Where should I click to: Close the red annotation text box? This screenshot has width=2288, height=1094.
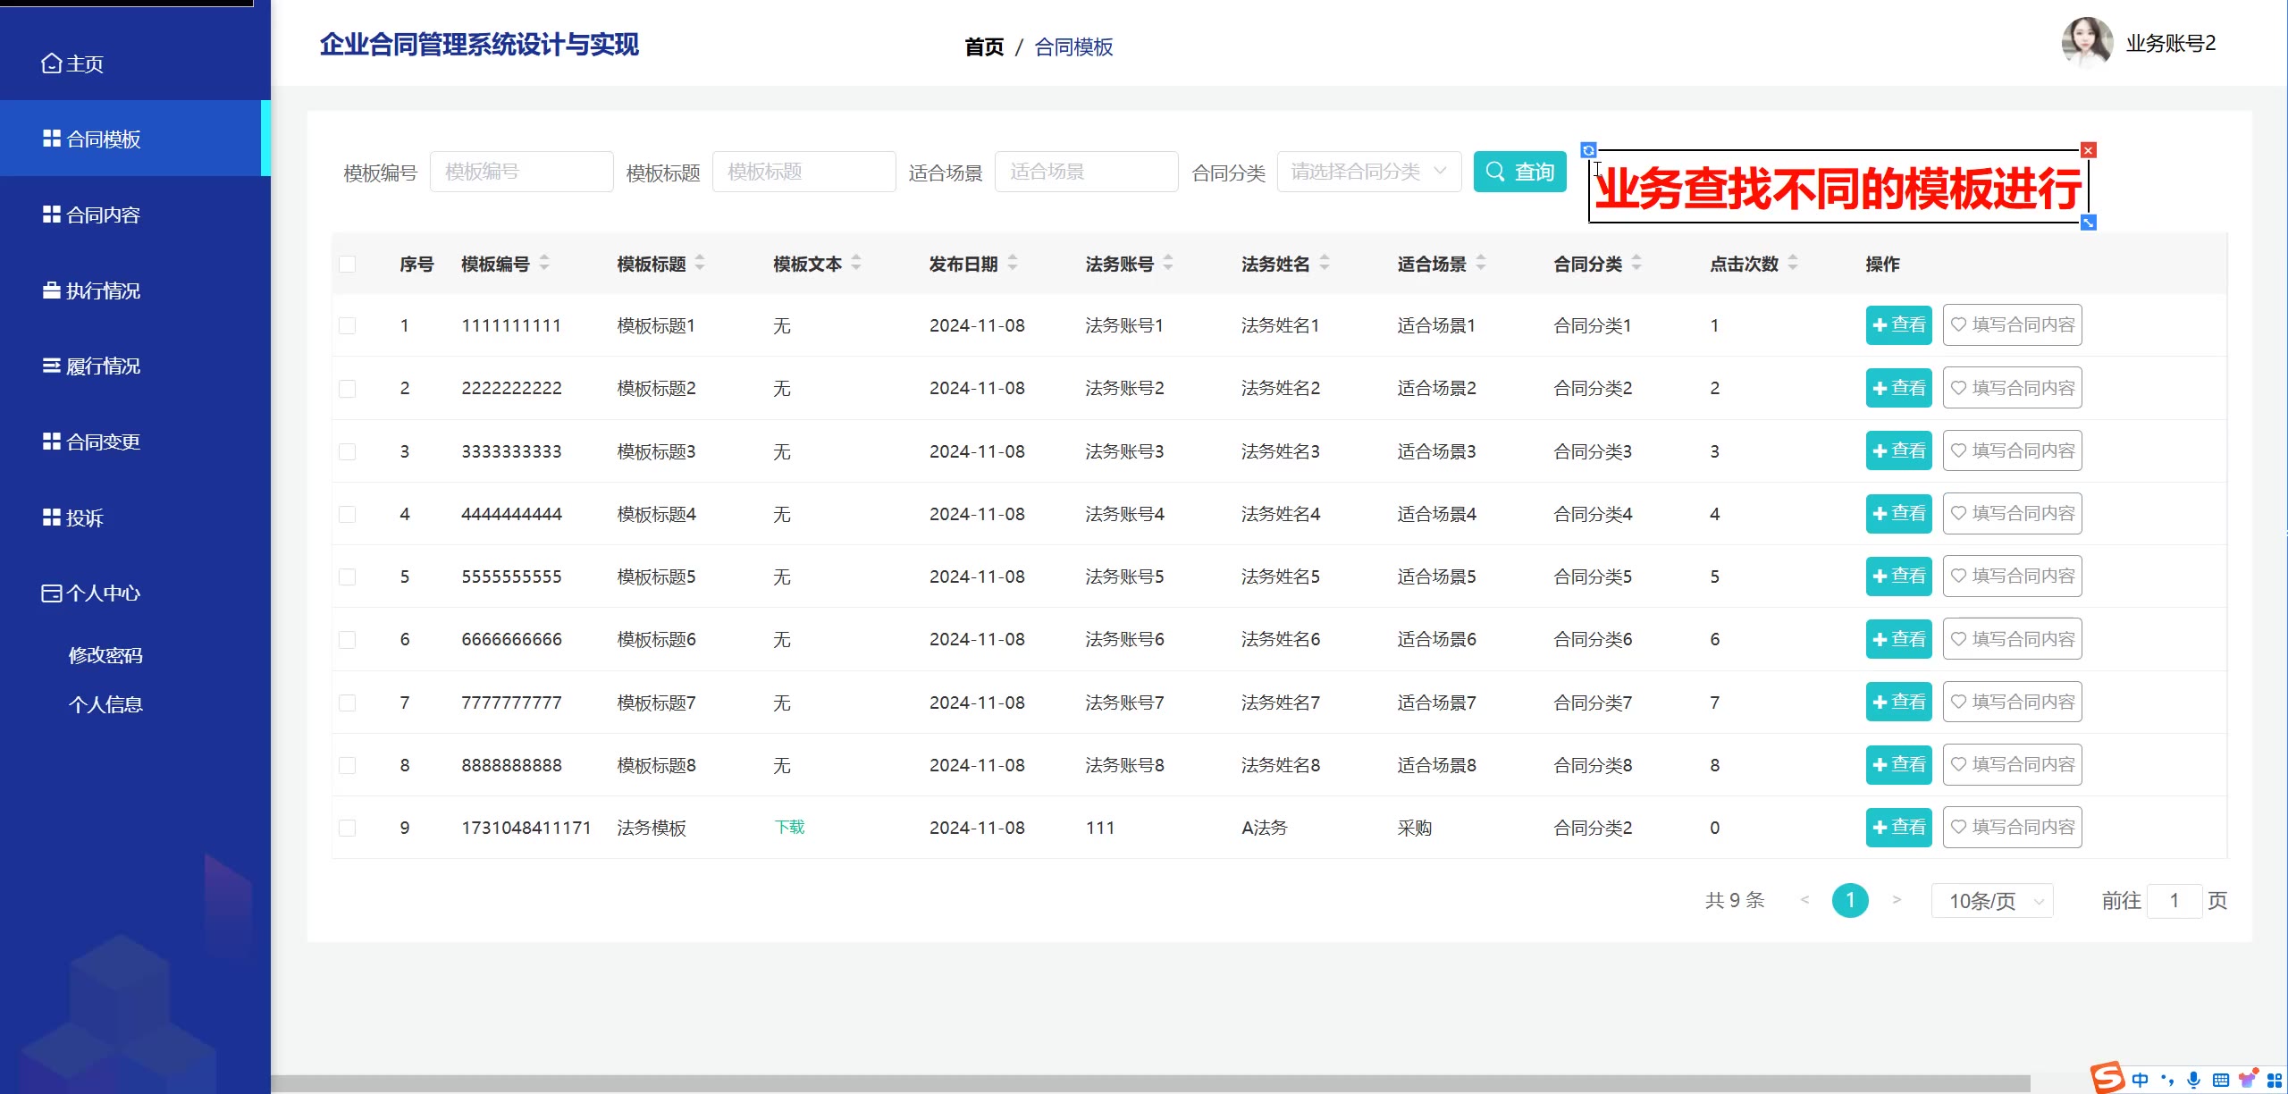2089,150
